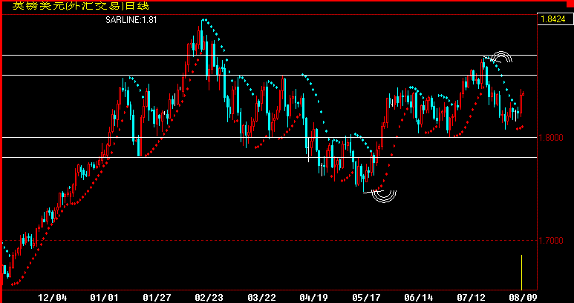Click the lower triple-arc marker near May low

pos(385,196)
